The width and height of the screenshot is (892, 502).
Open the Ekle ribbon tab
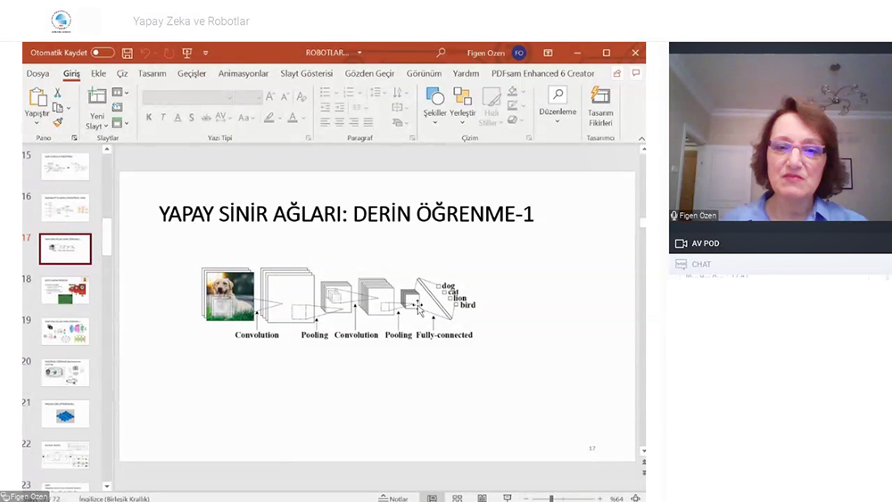pos(98,73)
